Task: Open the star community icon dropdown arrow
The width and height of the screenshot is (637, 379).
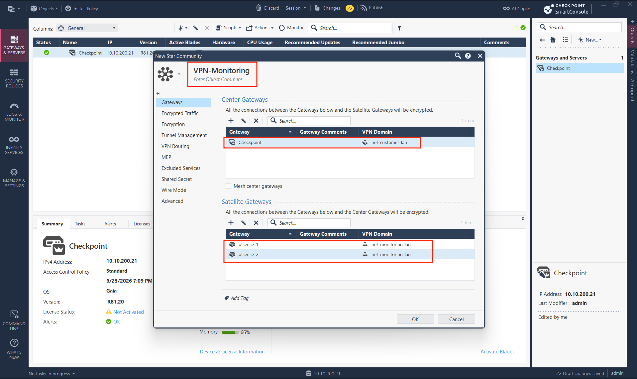Action: (x=179, y=74)
